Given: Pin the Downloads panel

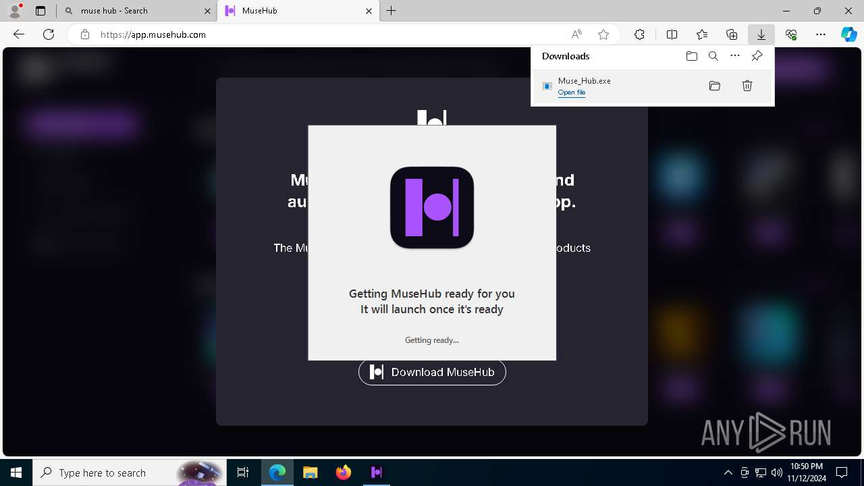Looking at the screenshot, I should [757, 56].
